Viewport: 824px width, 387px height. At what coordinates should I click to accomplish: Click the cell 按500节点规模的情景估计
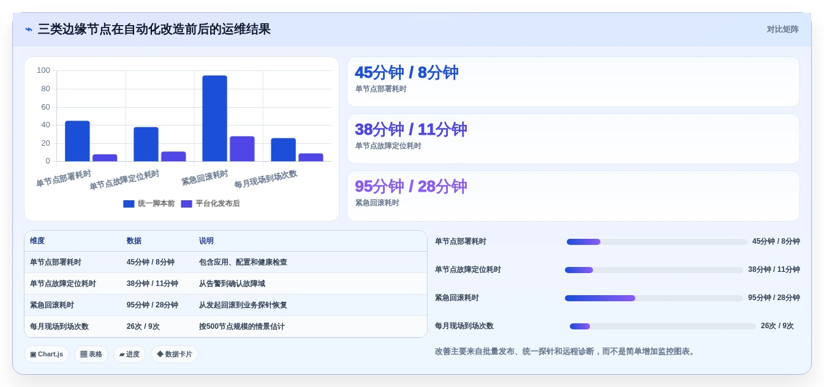pyautogui.click(x=242, y=326)
